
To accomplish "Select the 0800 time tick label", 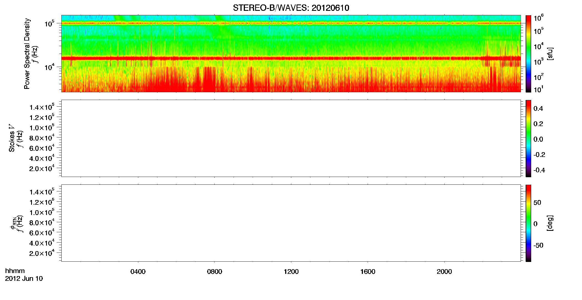I will point(215,272).
